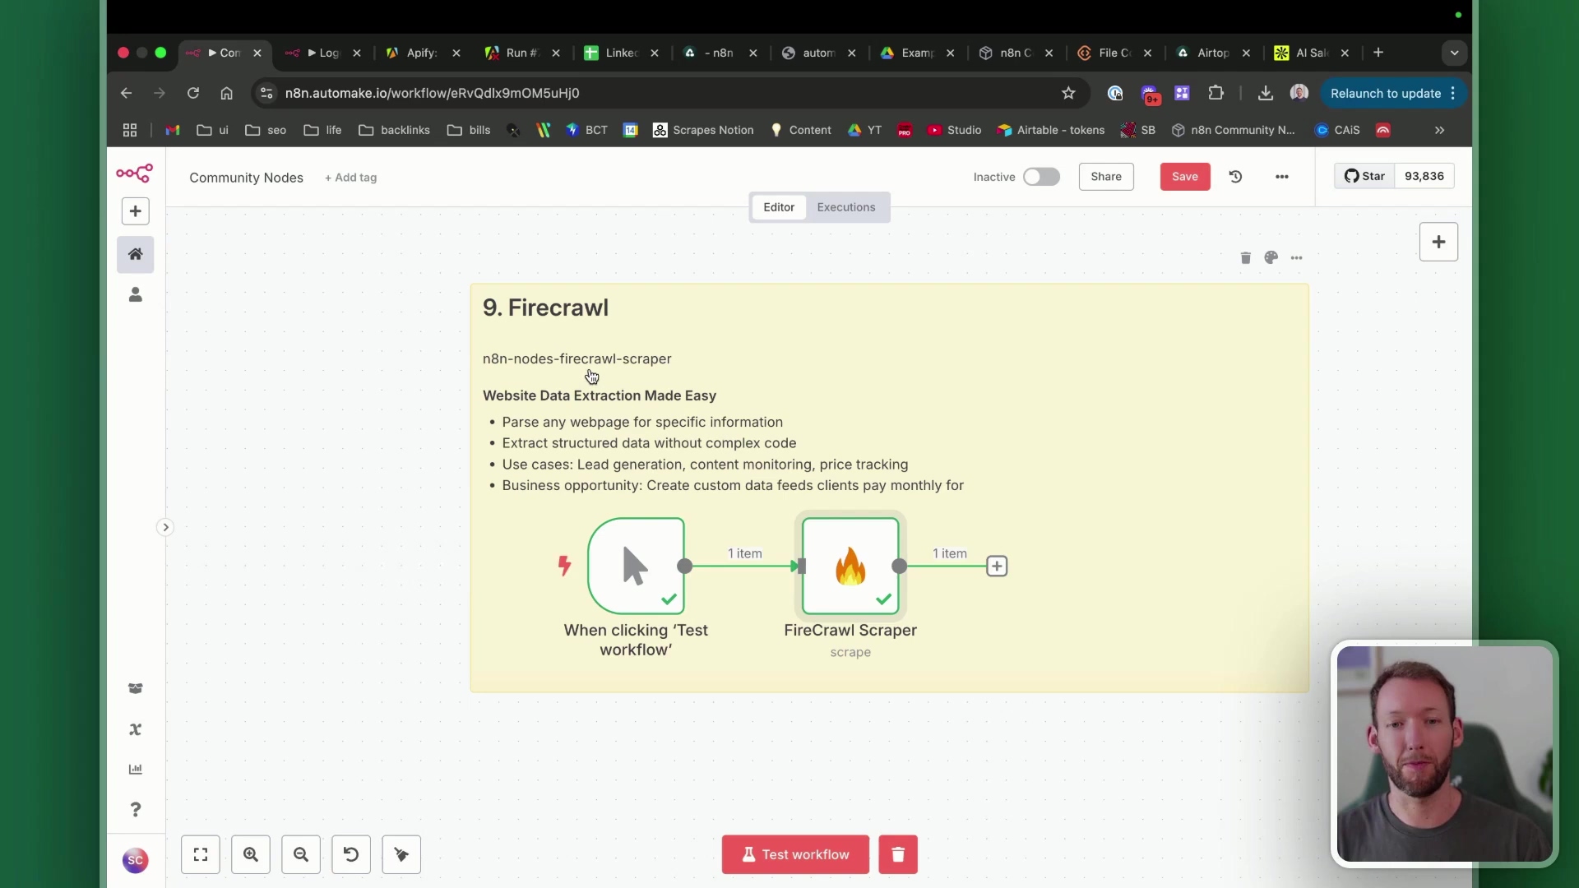Run the Test workflow button

(x=795, y=854)
